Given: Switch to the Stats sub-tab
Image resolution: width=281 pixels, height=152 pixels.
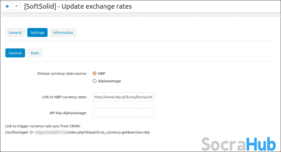Looking at the screenshot, I should coord(35,53).
